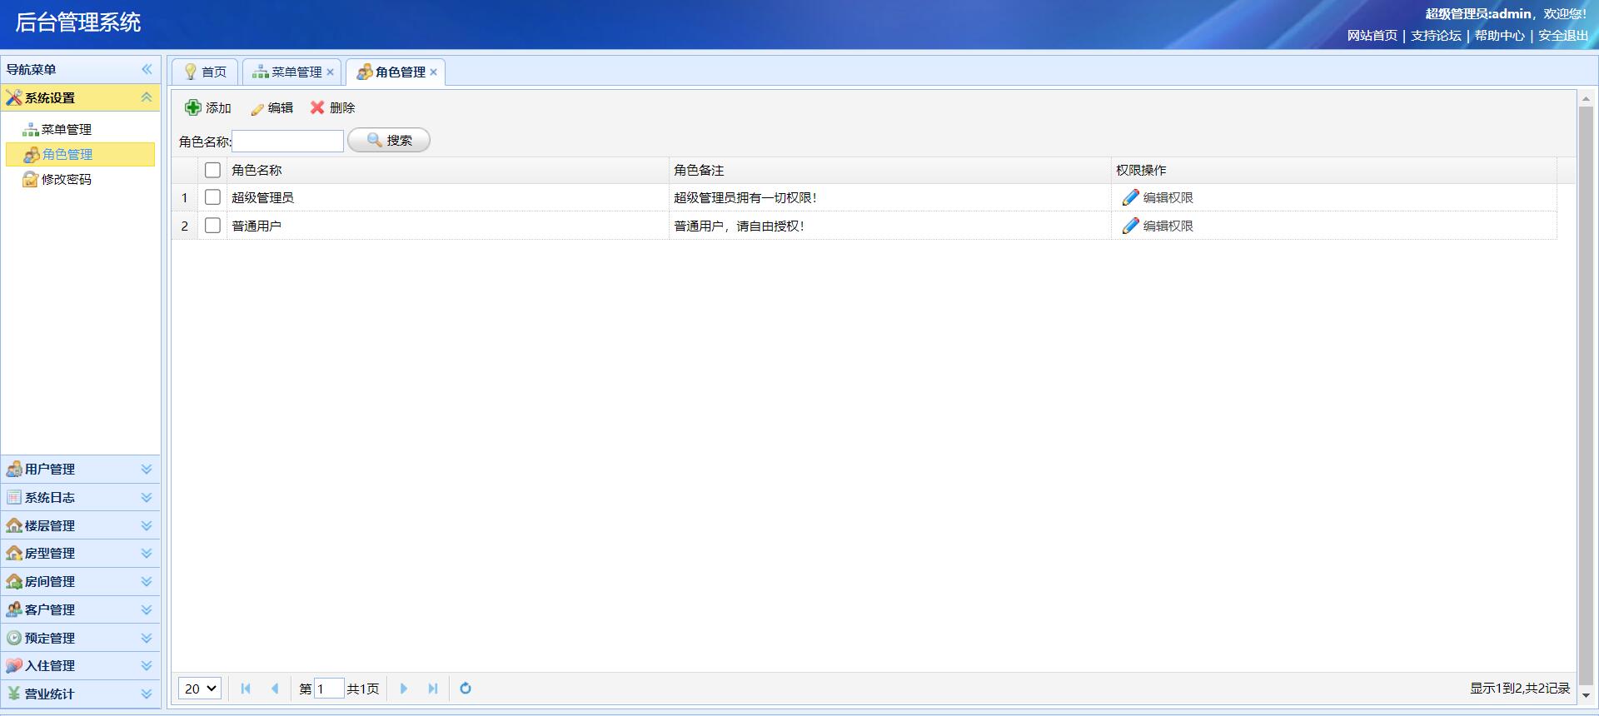The height and width of the screenshot is (716, 1599).
Task: Expand the 客户管理 accordion section
Action: tap(147, 609)
